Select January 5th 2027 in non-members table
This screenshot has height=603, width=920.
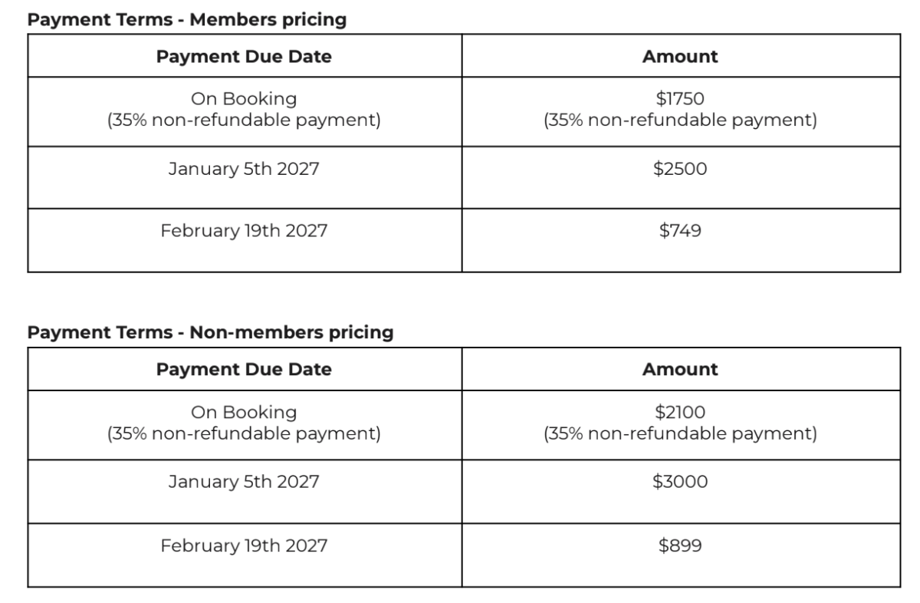pos(244,482)
